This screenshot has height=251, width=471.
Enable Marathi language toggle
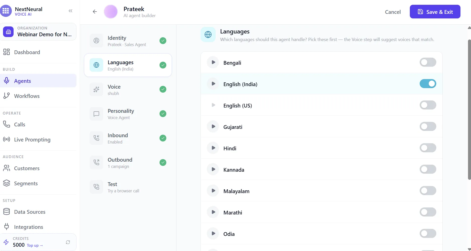click(x=428, y=212)
